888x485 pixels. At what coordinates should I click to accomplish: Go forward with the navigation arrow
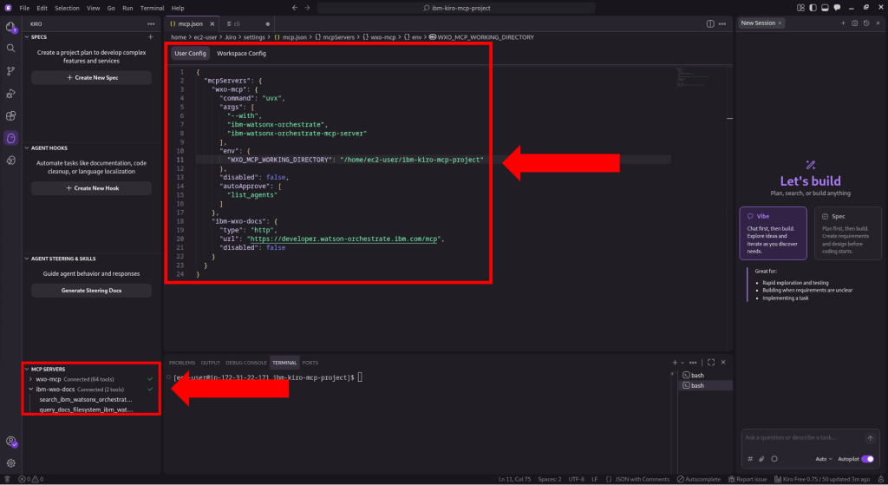coord(307,8)
